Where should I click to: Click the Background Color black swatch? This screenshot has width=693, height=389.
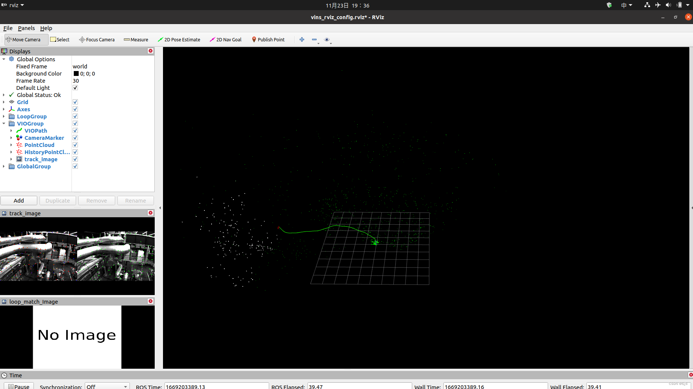click(x=76, y=74)
